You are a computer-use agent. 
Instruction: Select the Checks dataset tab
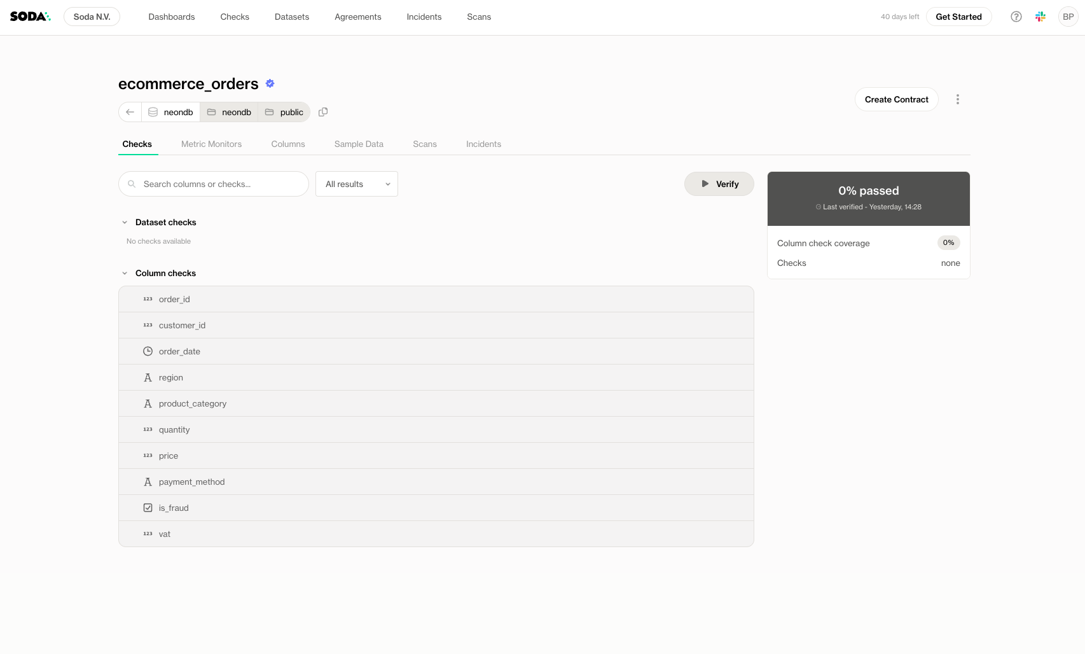137,144
